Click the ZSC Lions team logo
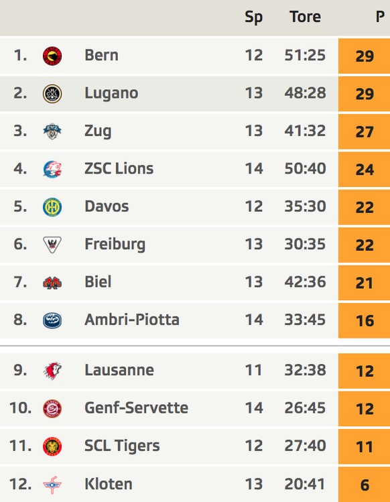 pos(52,169)
